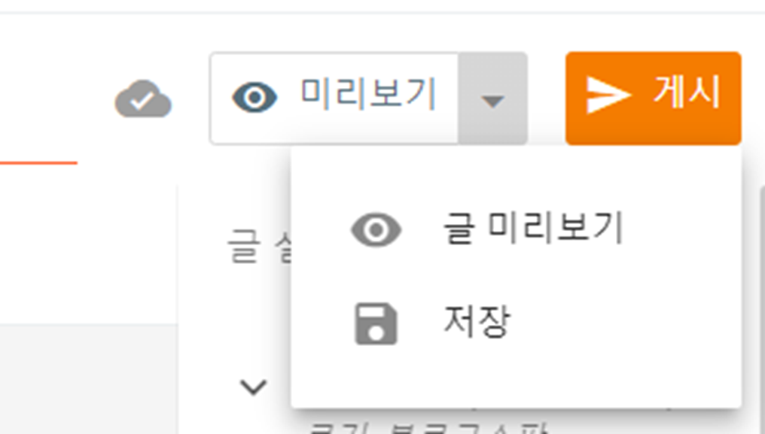765x434 pixels.
Task: Click the paper plane icon on 게시
Action: point(608,95)
